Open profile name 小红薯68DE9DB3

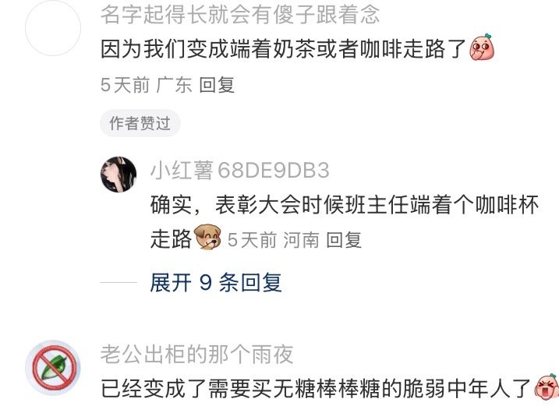tap(239, 171)
